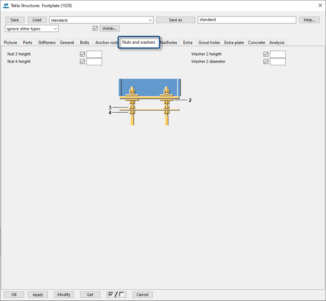The image size is (326, 301).
Task: Open the 'ignore other types' dropdown
Action: click(x=55, y=29)
